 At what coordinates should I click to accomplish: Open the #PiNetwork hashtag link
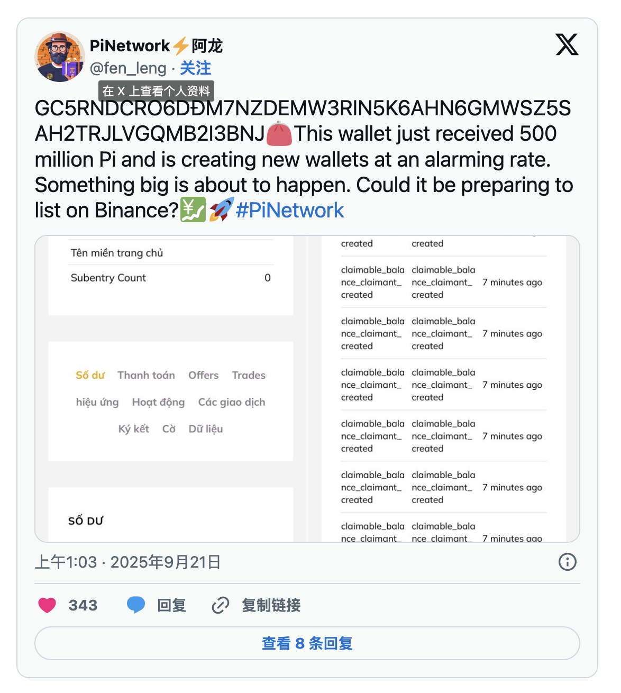click(290, 211)
